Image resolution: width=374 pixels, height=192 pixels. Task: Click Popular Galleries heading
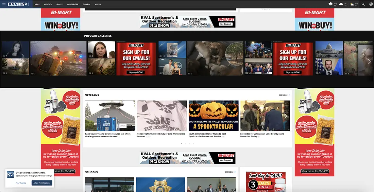(98, 36)
